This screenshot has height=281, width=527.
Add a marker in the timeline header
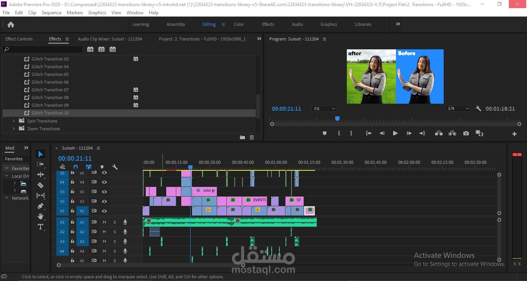coord(102,167)
